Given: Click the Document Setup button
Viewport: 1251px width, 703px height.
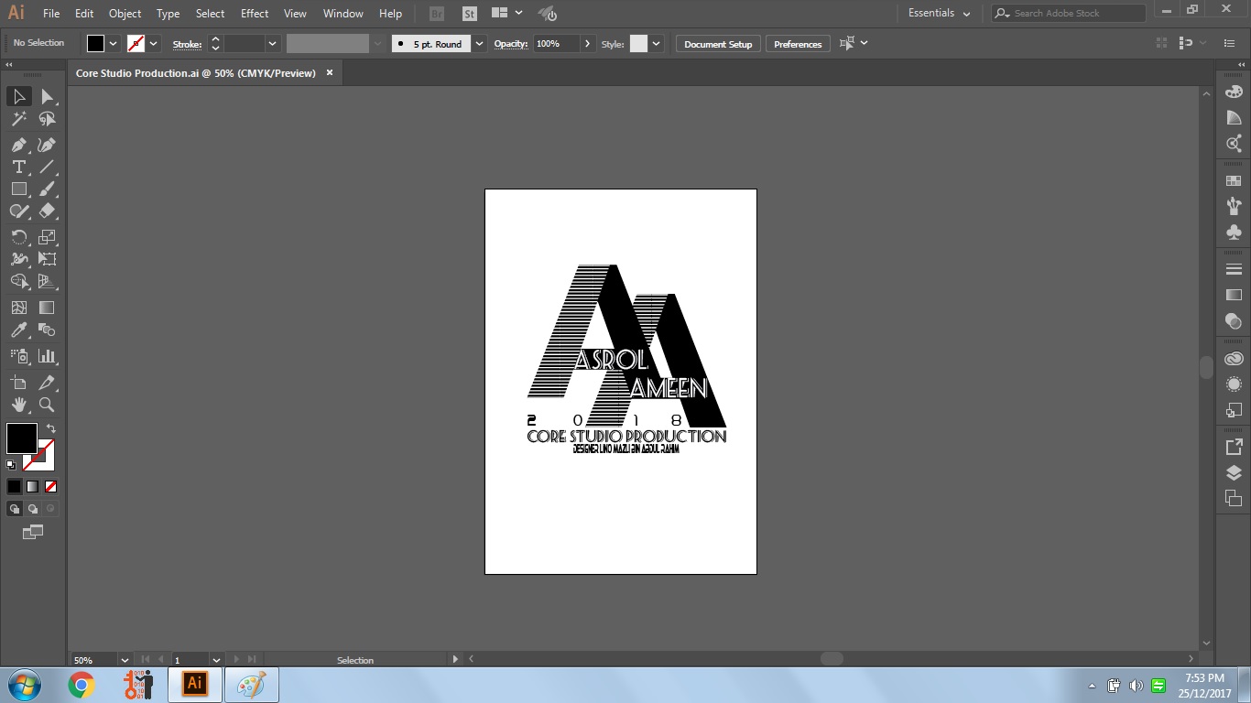Looking at the screenshot, I should [718, 44].
